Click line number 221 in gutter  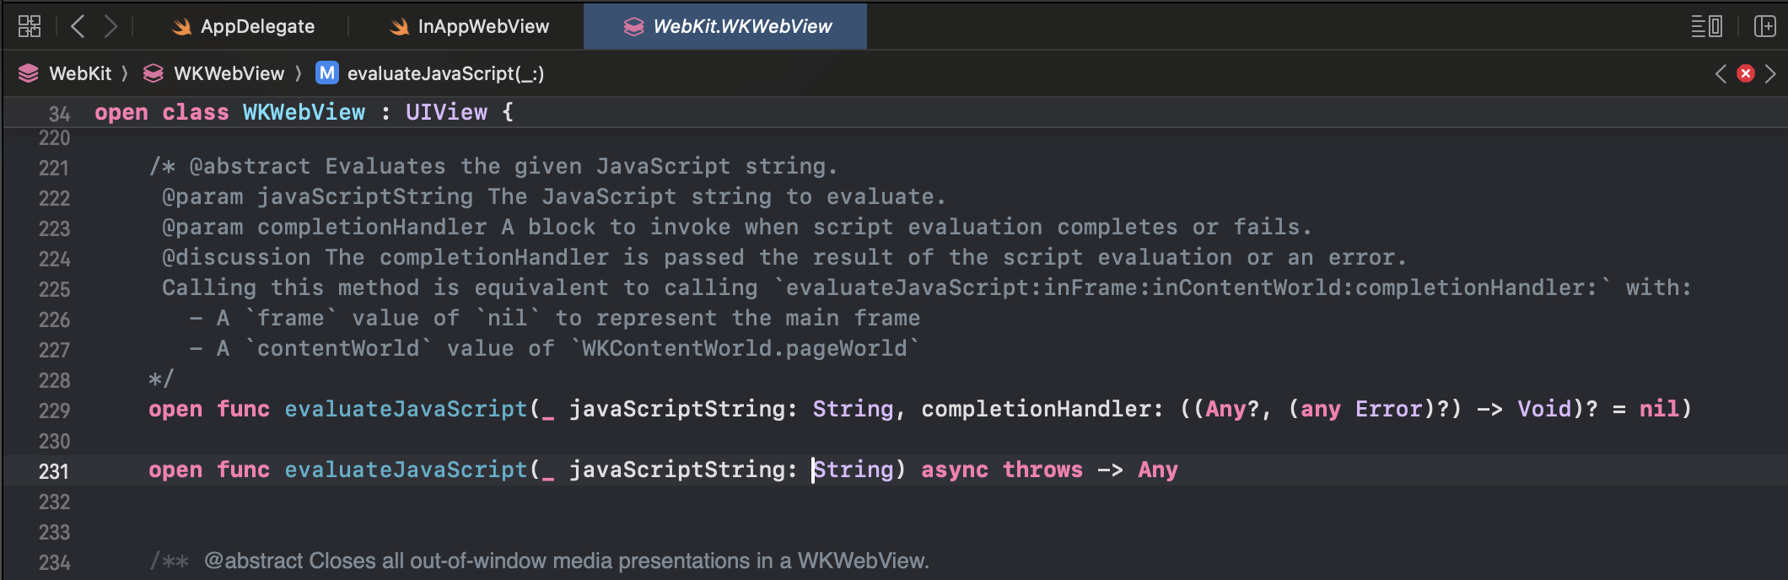click(x=54, y=168)
